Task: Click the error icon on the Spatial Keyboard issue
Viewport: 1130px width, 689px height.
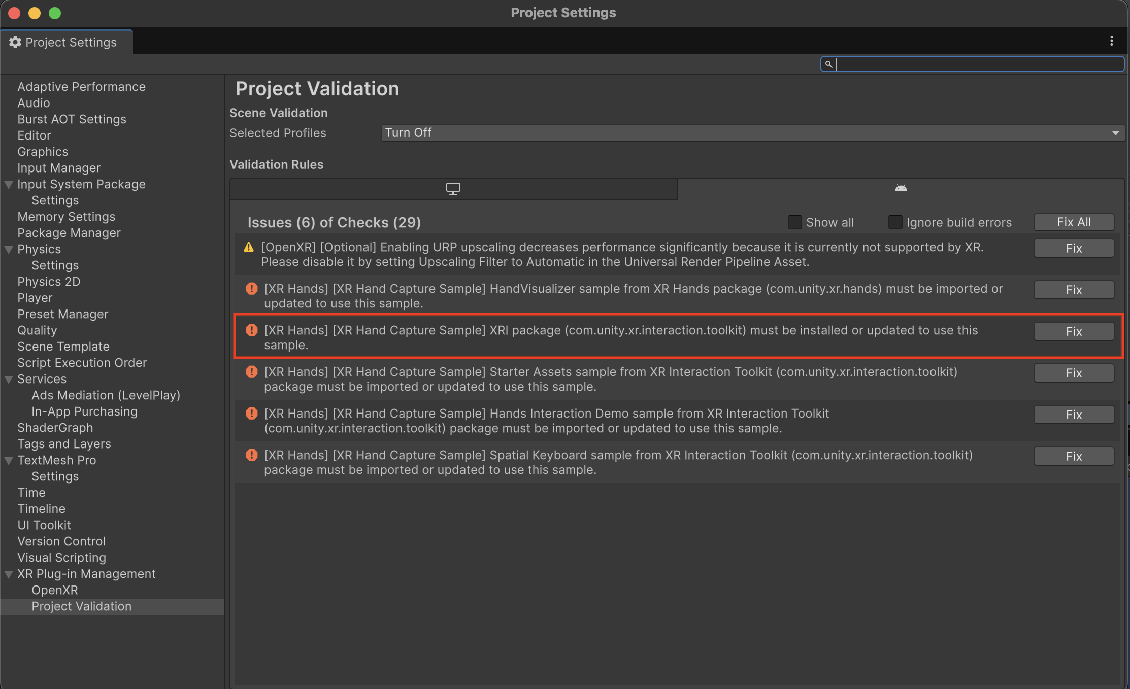Action: coord(251,455)
